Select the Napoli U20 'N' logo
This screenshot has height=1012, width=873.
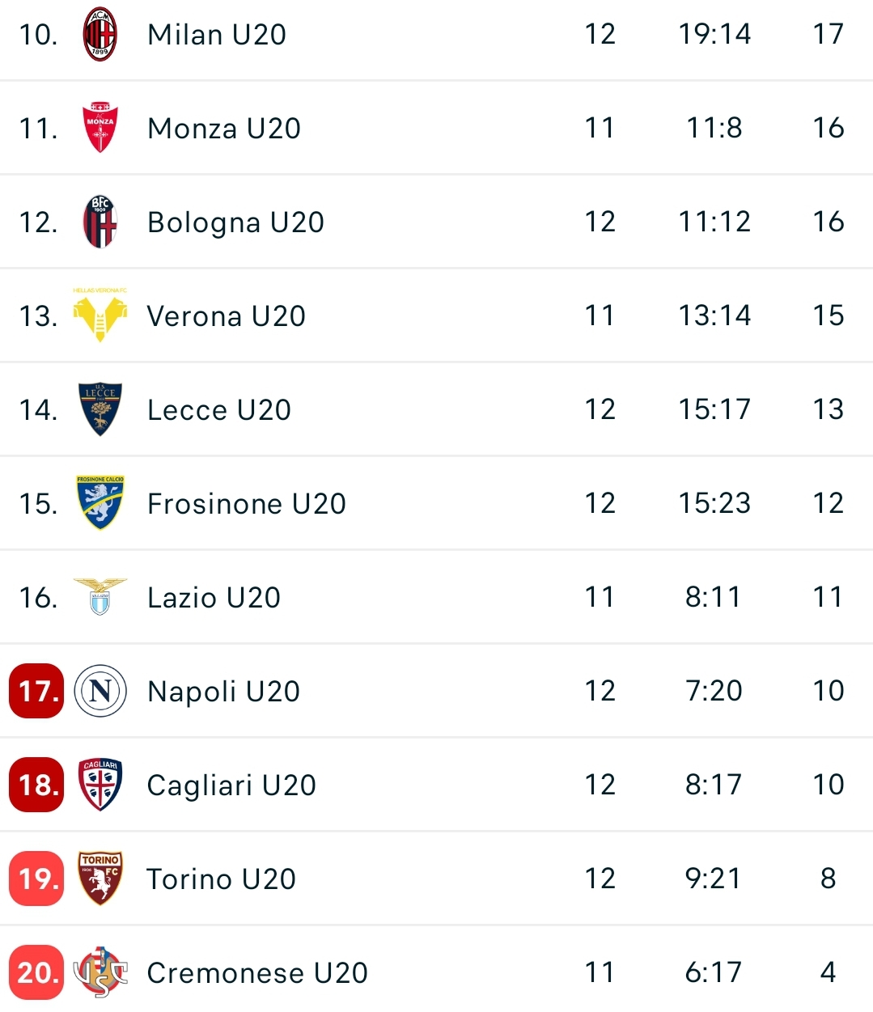tap(100, 691)
